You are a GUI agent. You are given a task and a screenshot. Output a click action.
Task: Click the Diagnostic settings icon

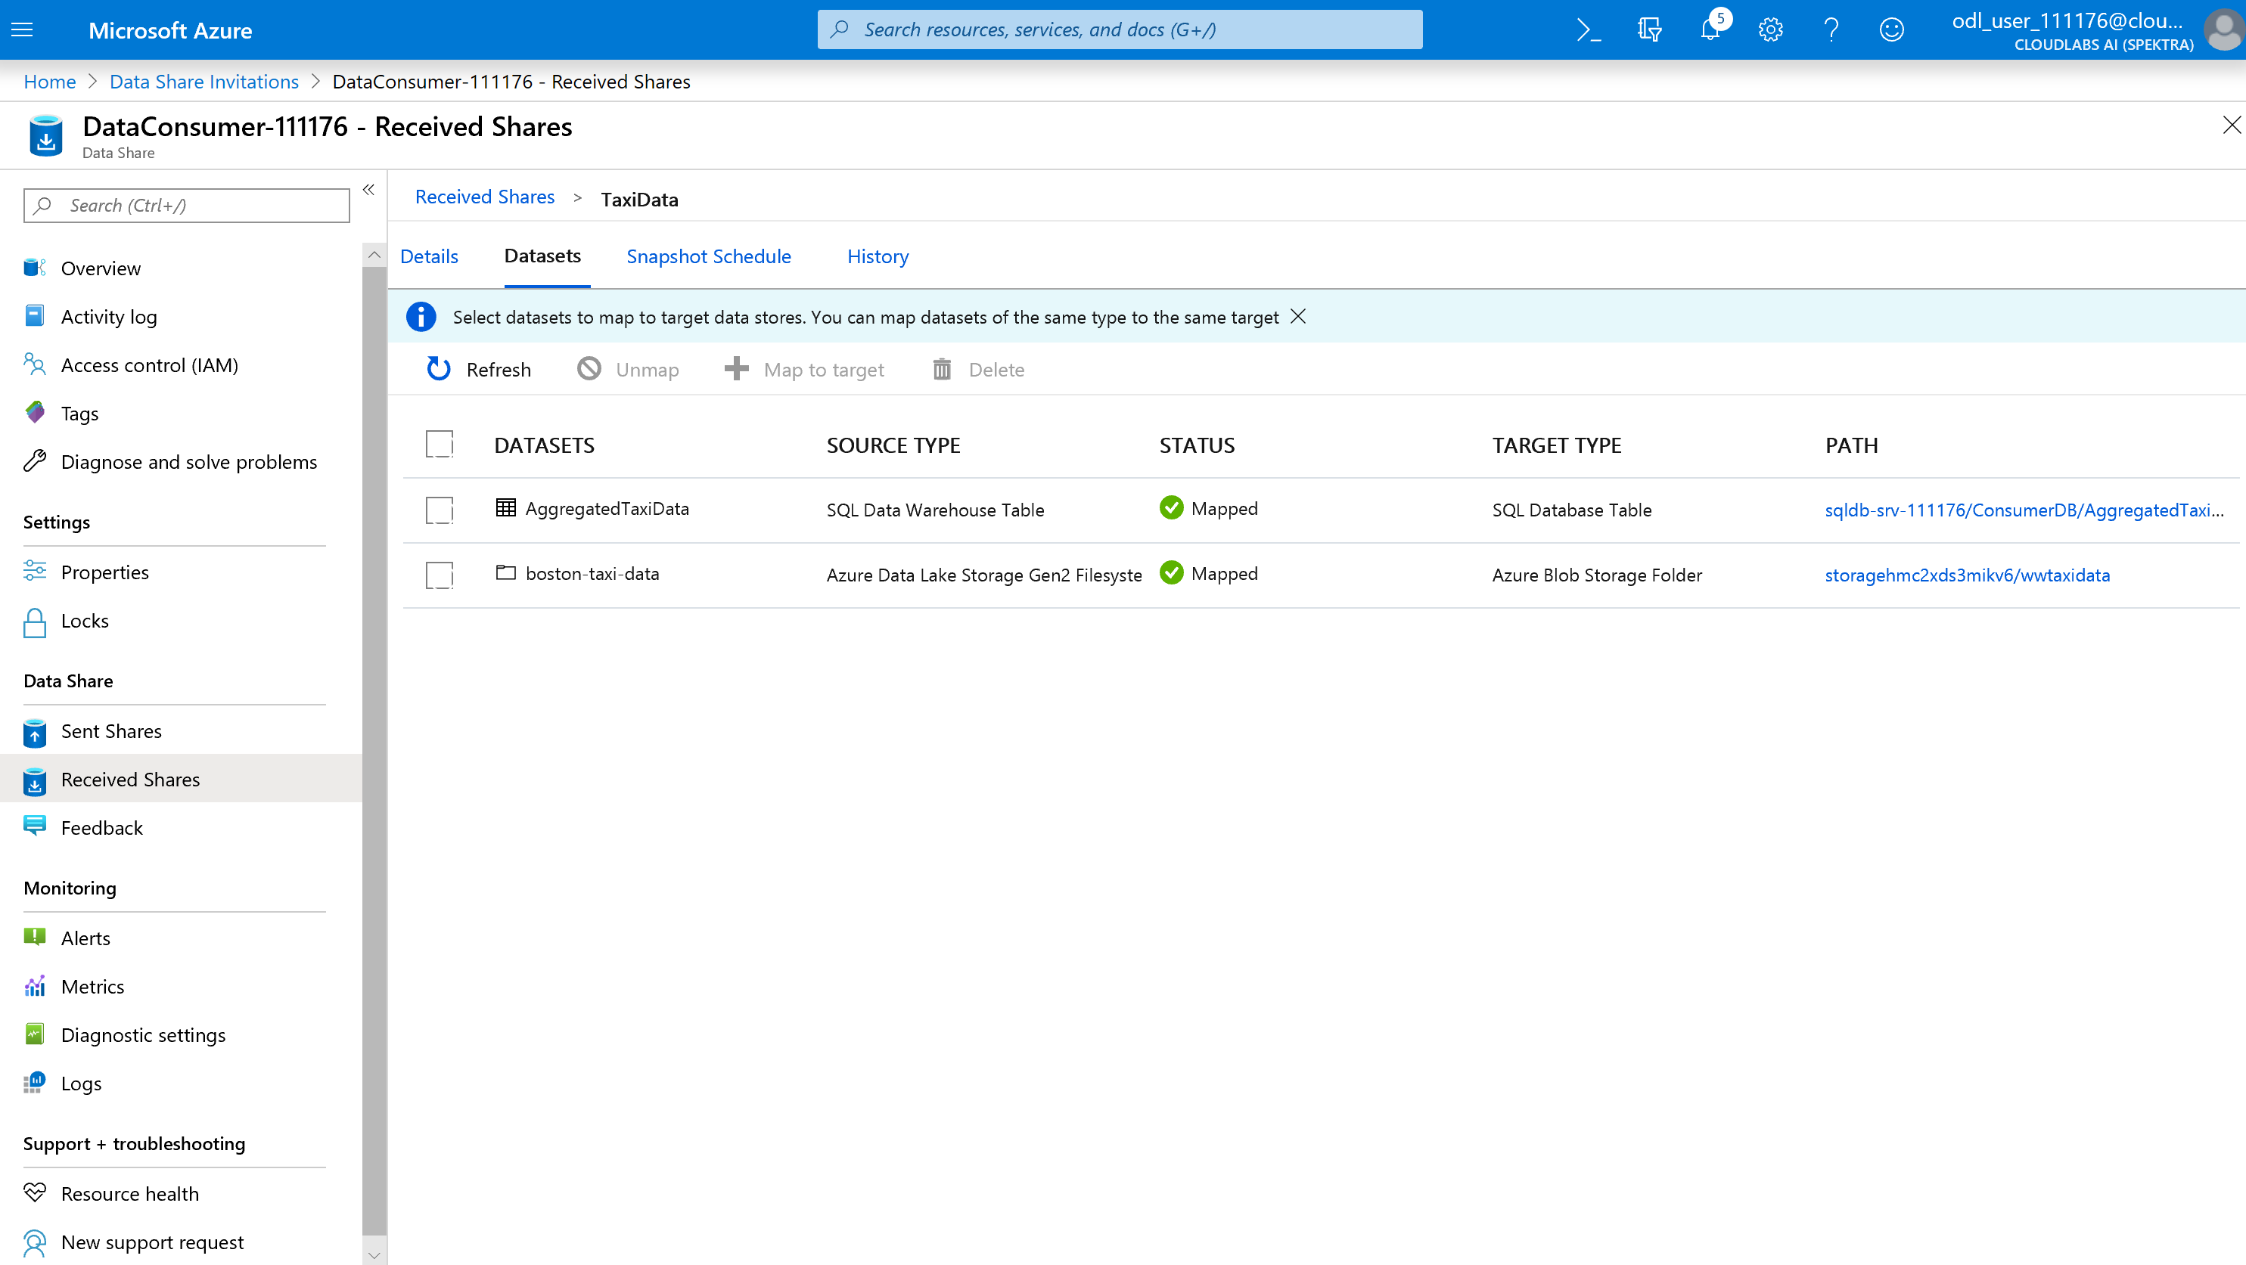click(35, 1034)
